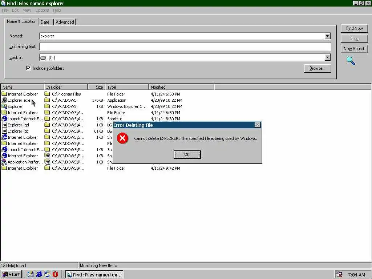Sort results by Modified column header
The image size is (372, 279).
(182, 87)
